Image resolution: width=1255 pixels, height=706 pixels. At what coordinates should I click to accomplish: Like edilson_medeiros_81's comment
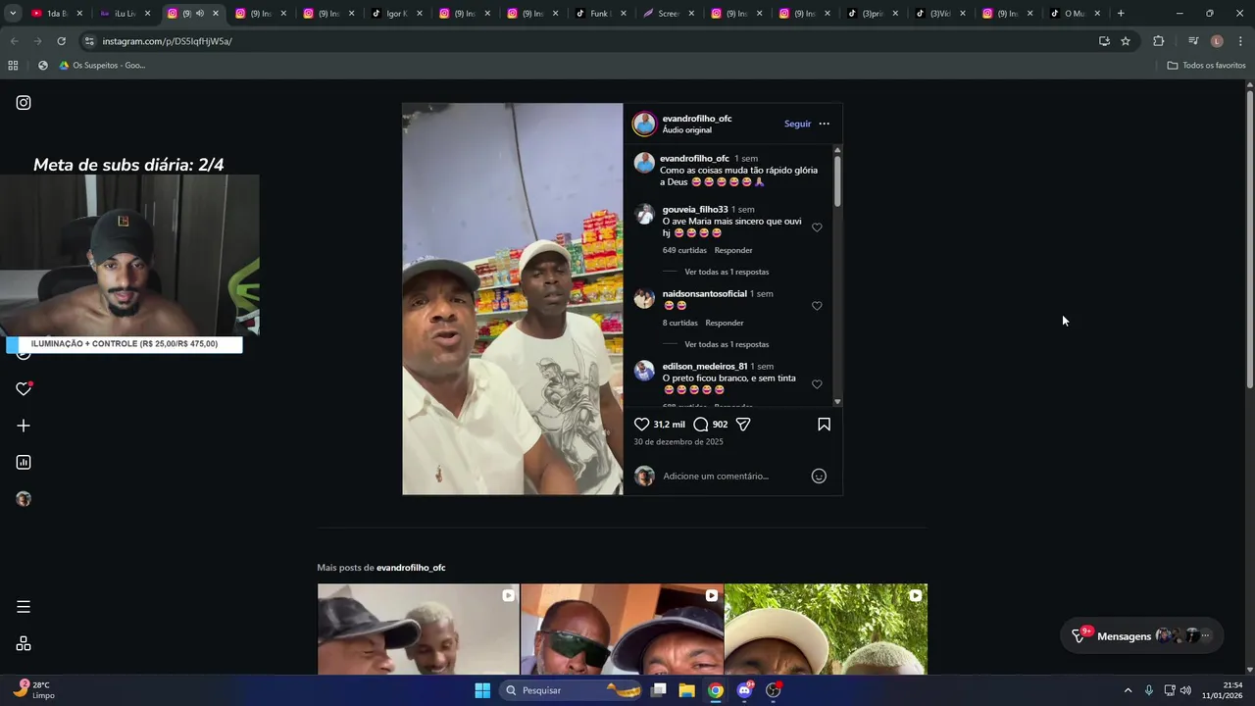tap(817, 384)
